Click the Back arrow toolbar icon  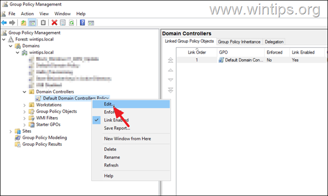click(x=4, y=23)
